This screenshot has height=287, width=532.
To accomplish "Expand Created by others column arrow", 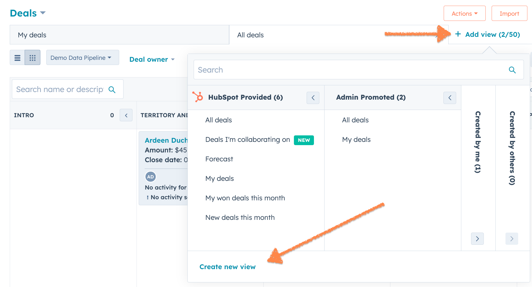I will 512,239.
